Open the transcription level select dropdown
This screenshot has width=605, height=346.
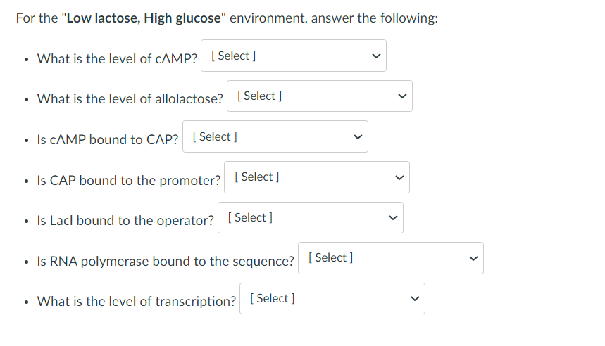[x=332, y=299]
